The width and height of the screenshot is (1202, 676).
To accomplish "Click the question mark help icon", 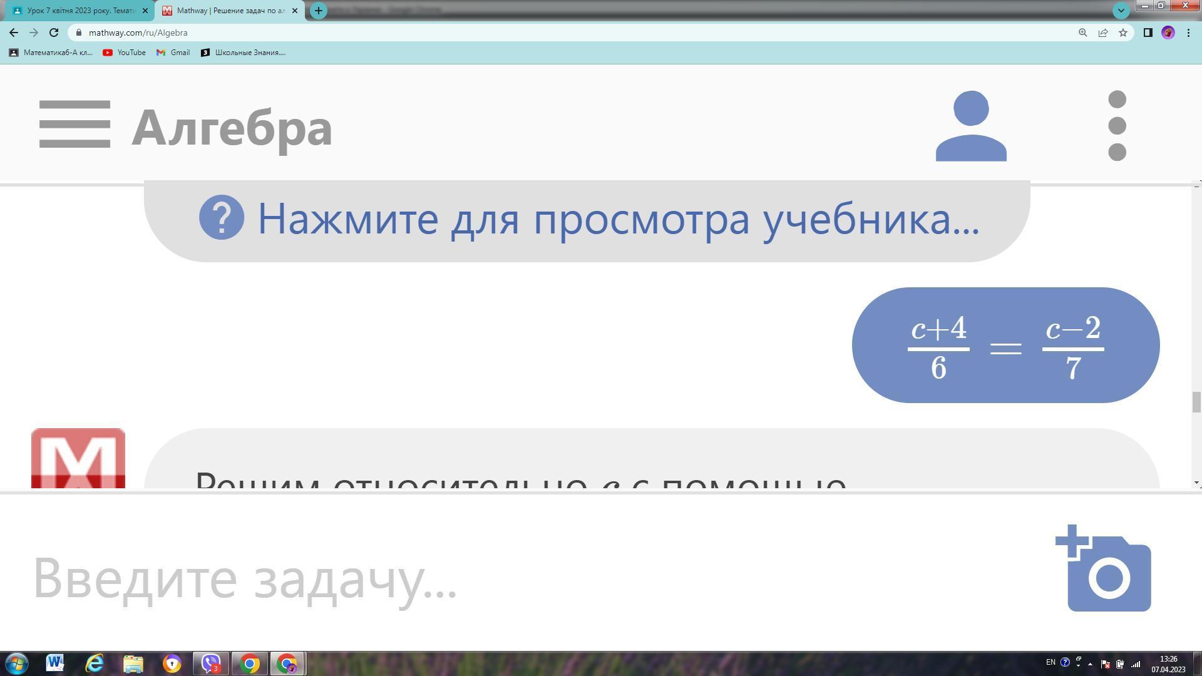I will (x=222, y=217).
